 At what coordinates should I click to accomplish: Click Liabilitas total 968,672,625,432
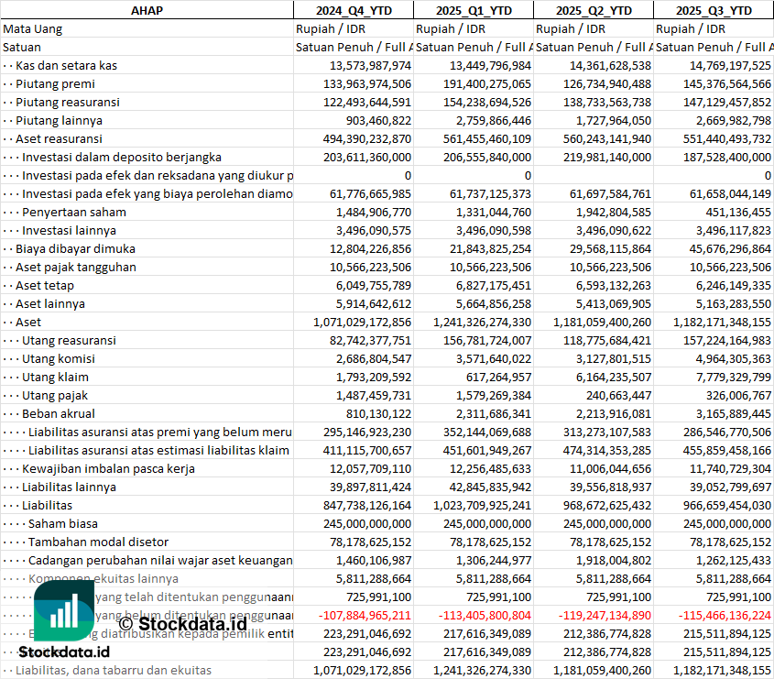607,505
